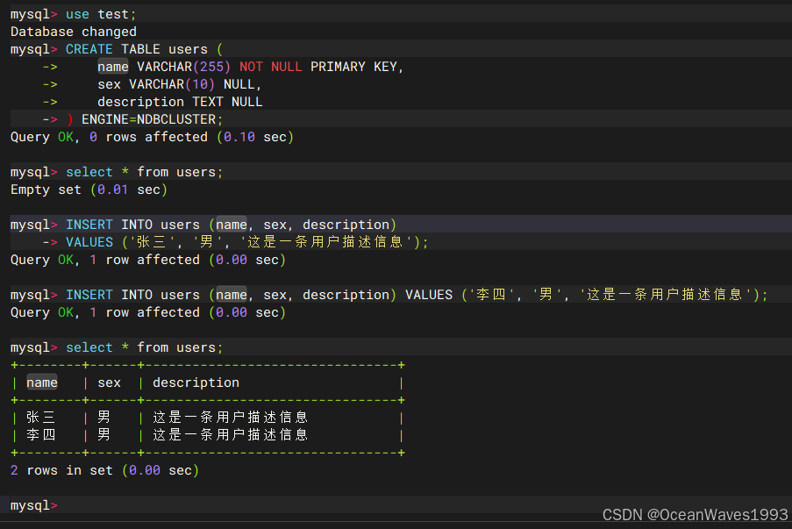Click the '男' cell in the 张三 row
Viewport: 792px width, 529px height.
pos(103,418)
